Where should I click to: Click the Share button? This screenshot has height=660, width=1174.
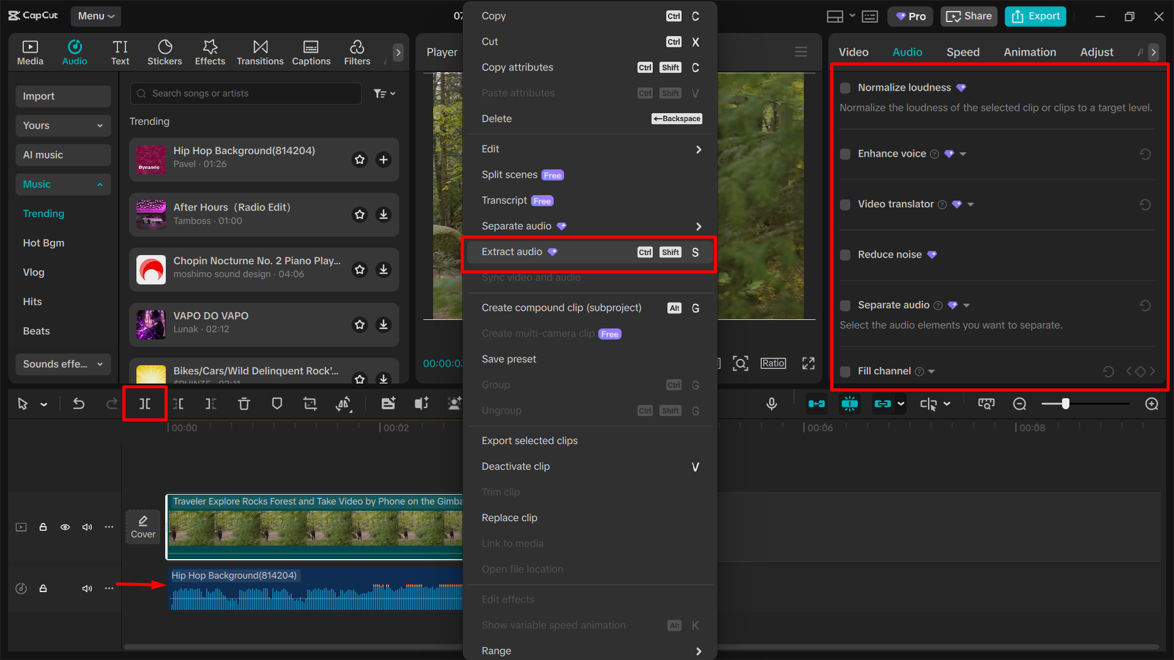pos(969,17)
